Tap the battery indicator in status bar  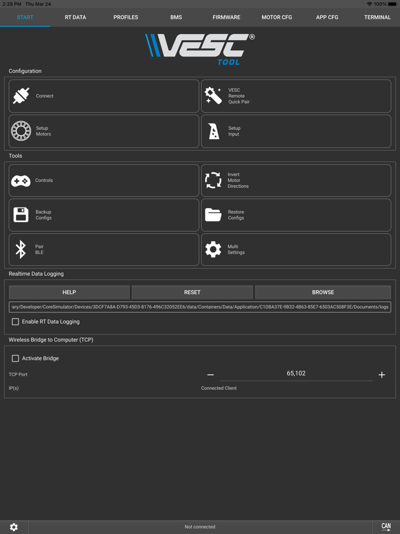pyautogui.click(x=392, y=4)
